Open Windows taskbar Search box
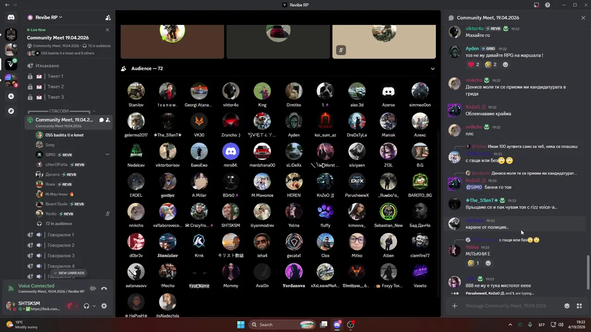The width and height of the screenshot is (591, 332). (x=282, y=325)
